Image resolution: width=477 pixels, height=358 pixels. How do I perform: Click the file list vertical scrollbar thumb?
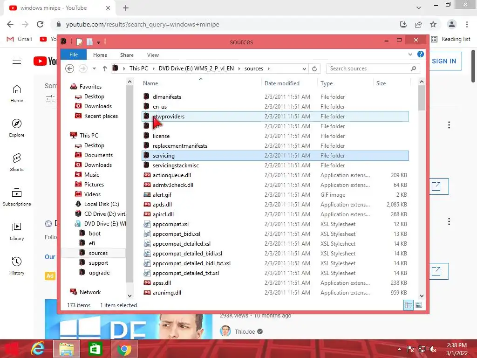coord(422,98)
